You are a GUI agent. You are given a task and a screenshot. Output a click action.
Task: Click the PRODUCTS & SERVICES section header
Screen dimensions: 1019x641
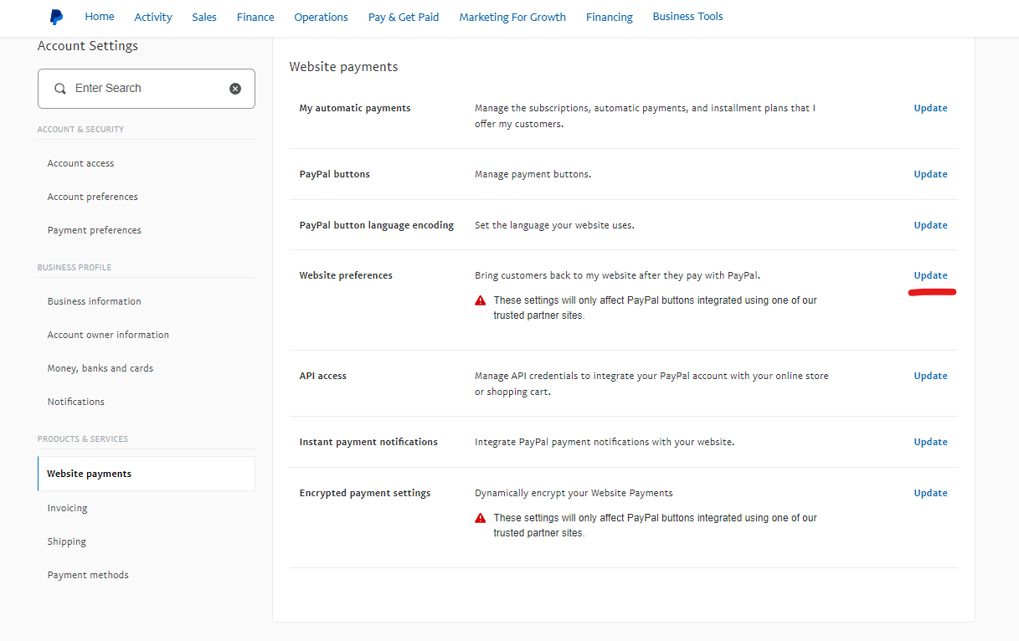point(83,439)
